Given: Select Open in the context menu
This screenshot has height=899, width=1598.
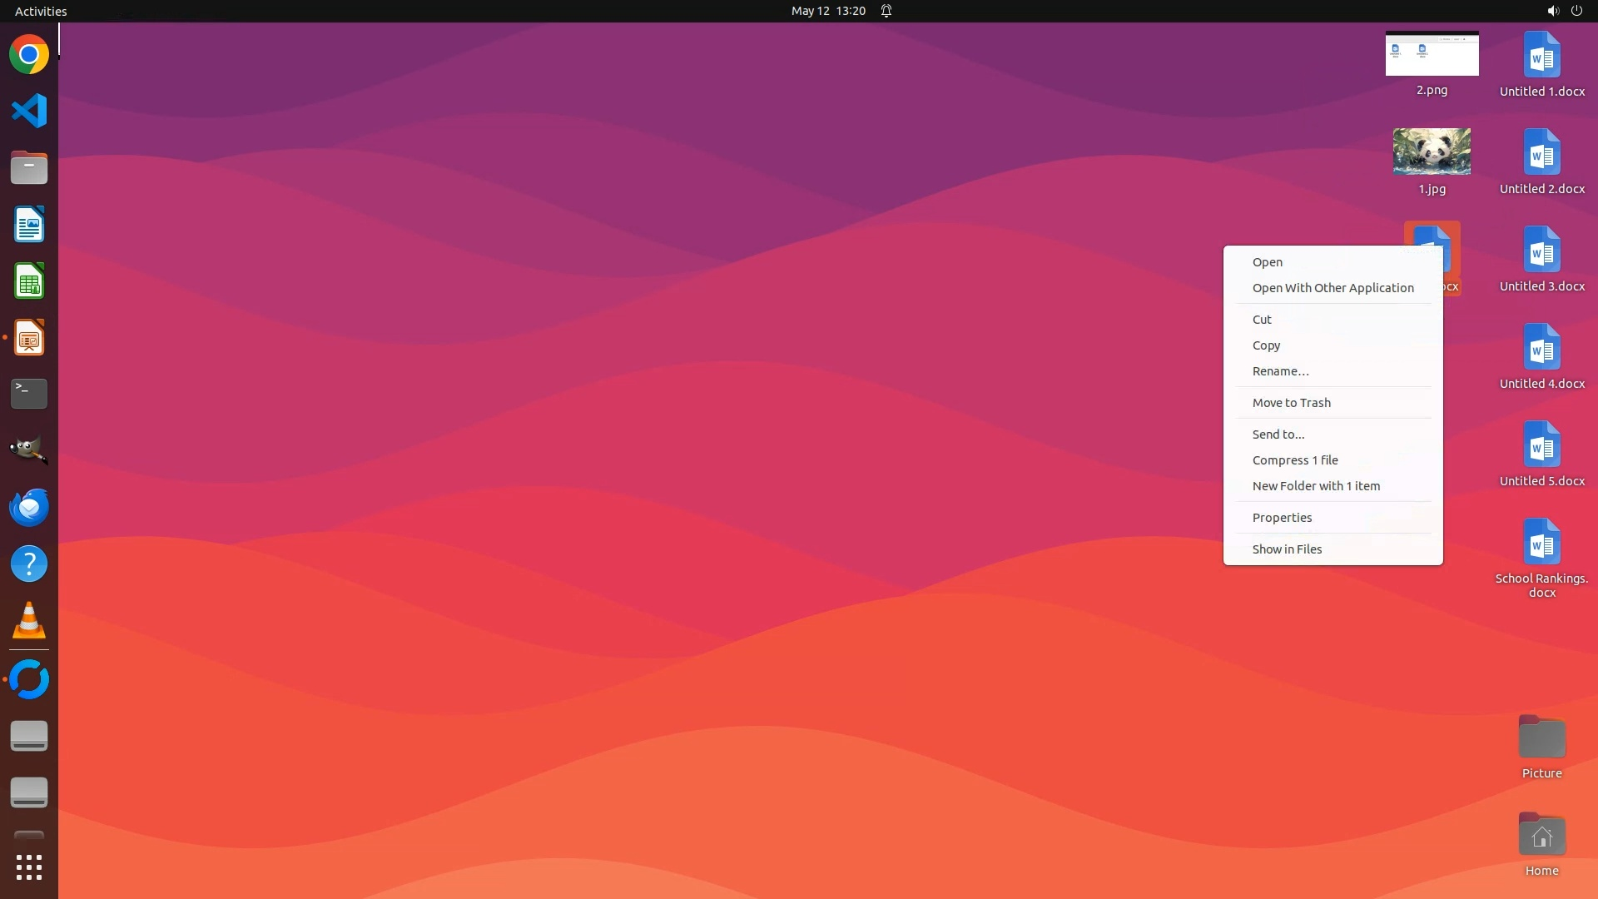Looking at the screenshot, I should click(x=1268, y=262).
